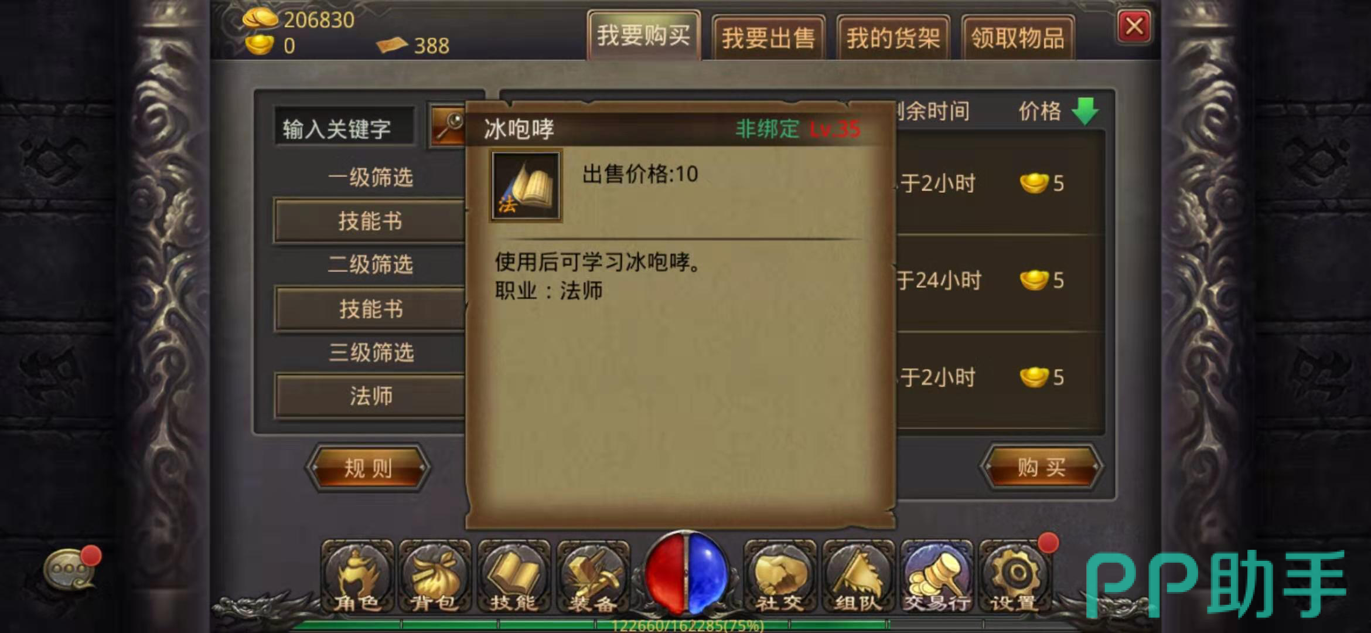Click the 规则 rules button
Viewport: 1371px width, 633px height.
click(368, 468)
